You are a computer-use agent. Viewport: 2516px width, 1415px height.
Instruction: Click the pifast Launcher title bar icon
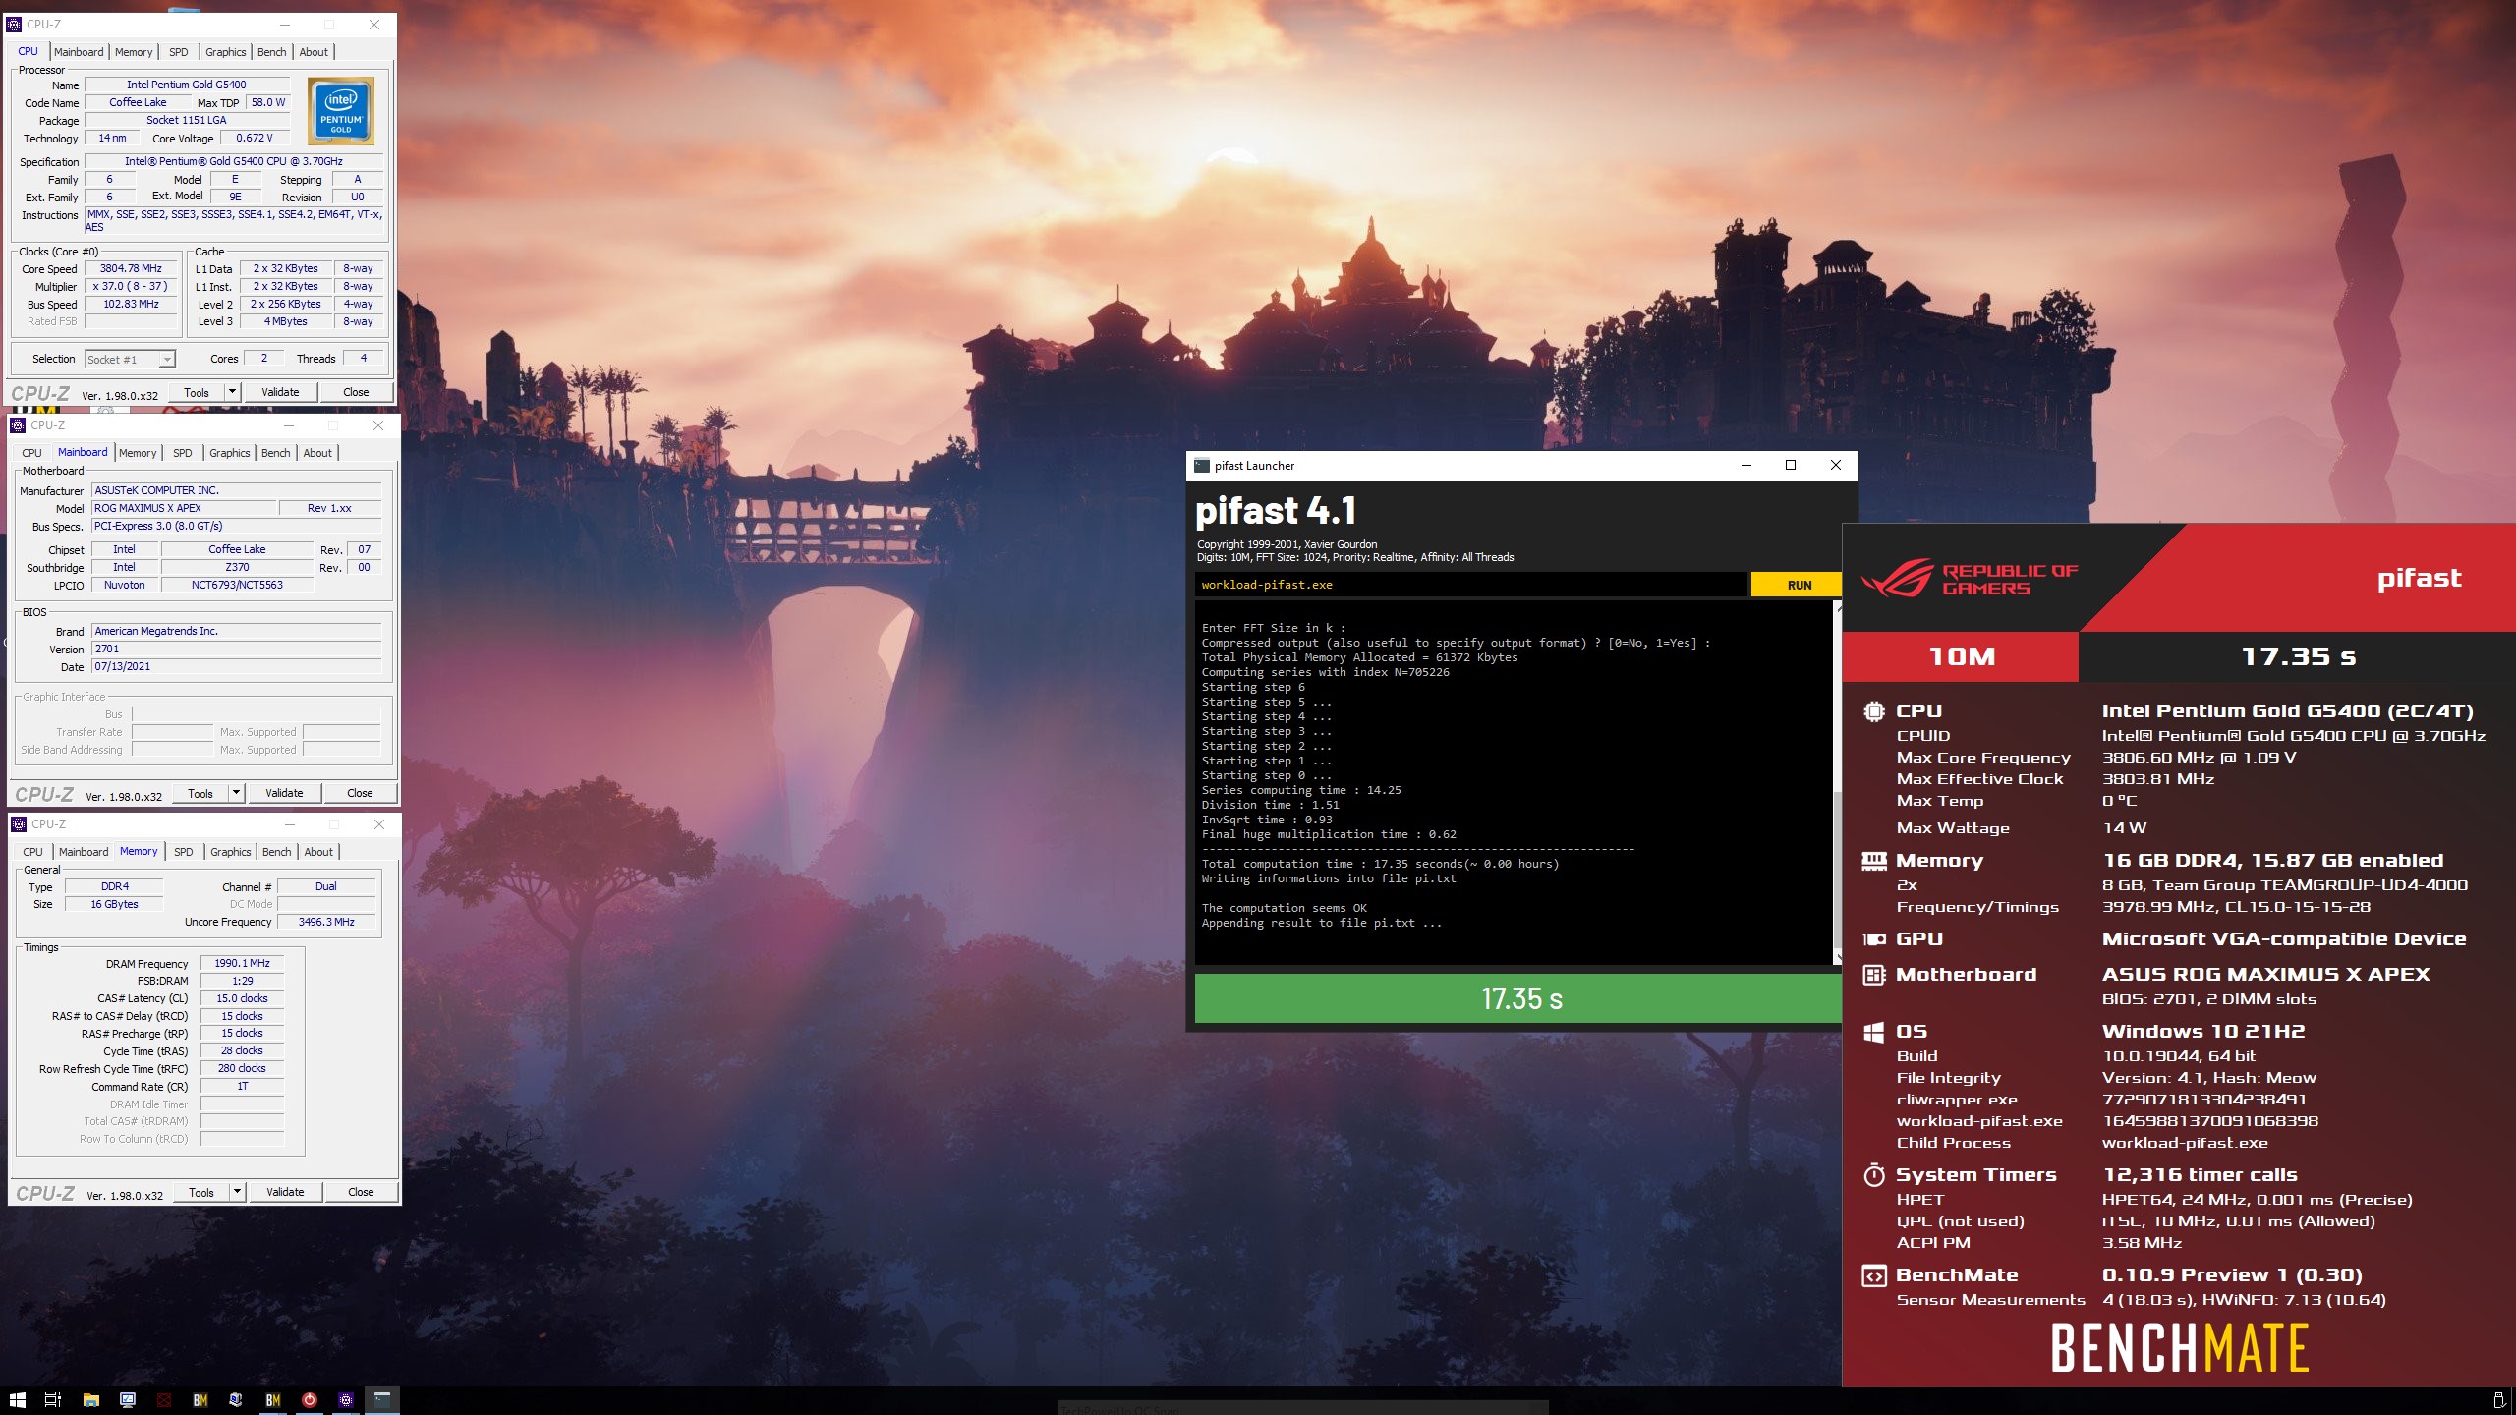tap(1201, 466)
